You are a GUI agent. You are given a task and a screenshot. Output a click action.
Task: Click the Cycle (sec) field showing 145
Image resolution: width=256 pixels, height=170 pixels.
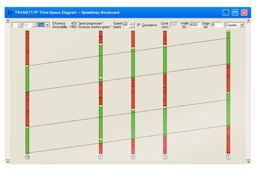[x=174, y=25]
